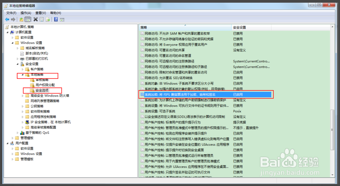Open the 操作(A) menu
Screen dimensions: 340x186
coord(26,13)
